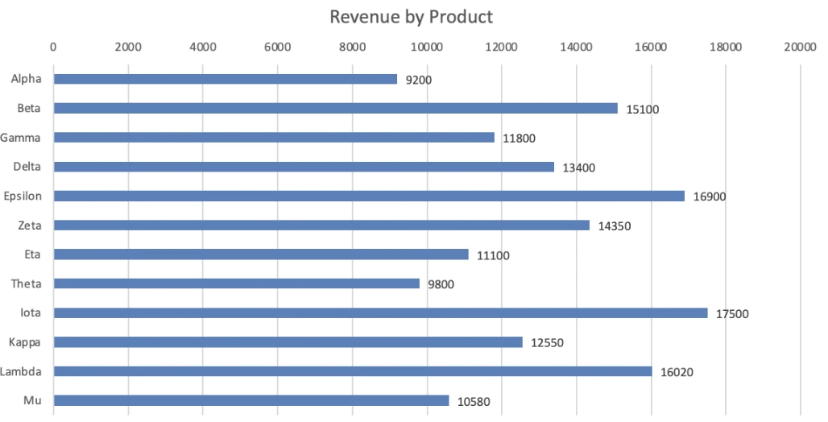Image resolution: width=828 pixels, height=422 pixels.
Task: Select the Eta bar
Action: 262,254
